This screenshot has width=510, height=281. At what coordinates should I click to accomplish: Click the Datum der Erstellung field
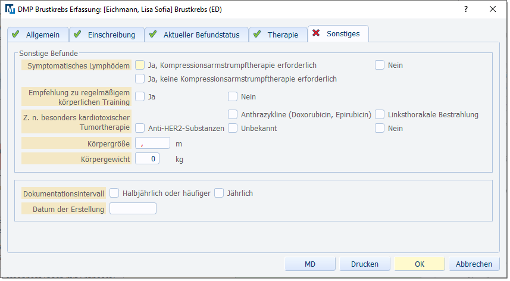(x=133, y=208)
